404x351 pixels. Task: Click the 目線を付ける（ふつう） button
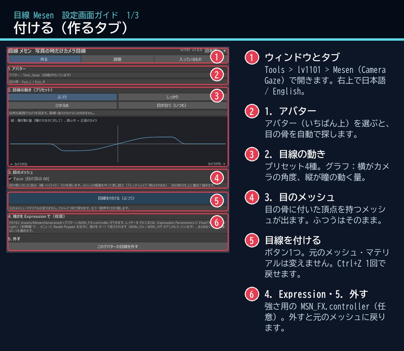click(x=118, y=198)
